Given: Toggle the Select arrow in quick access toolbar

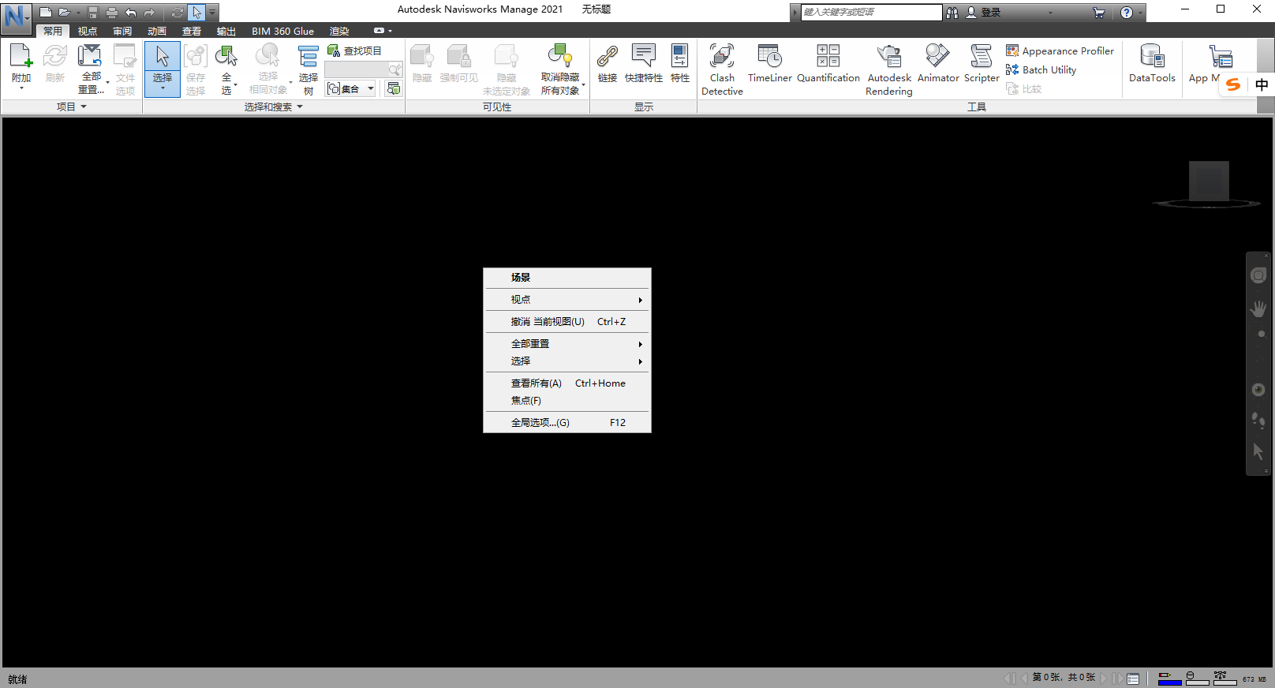Looking at the screenshot, I should pyautogui.click(x=196, y=12).
